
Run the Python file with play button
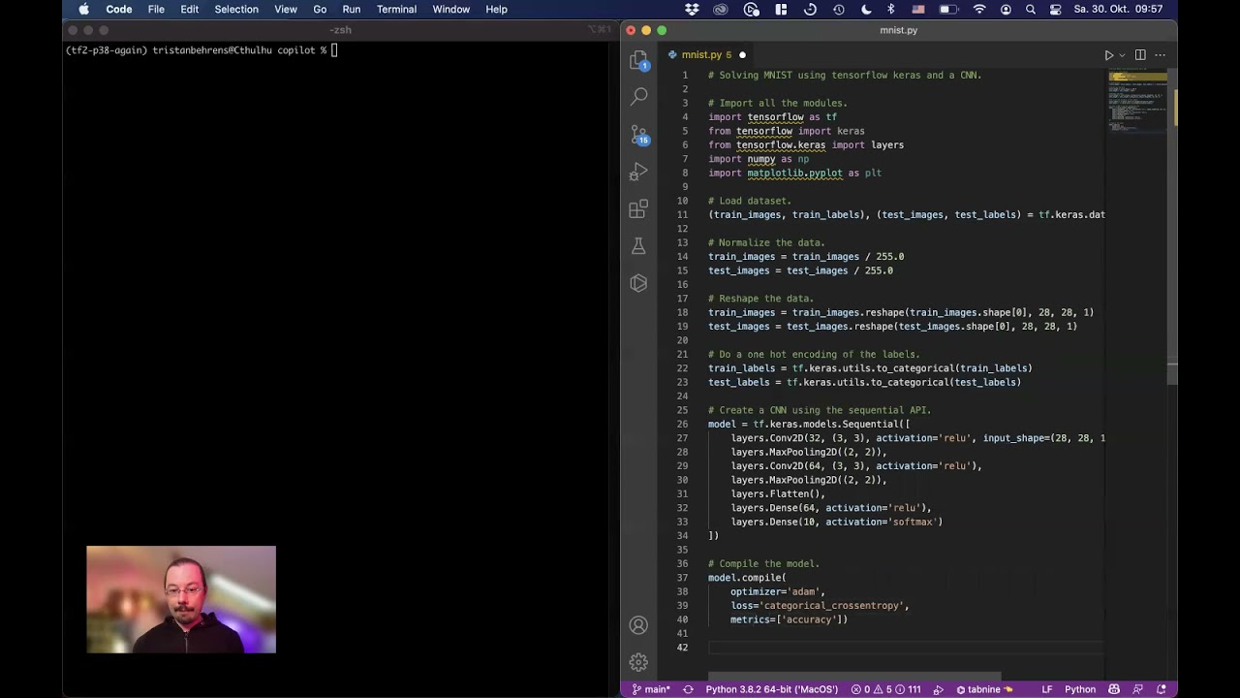click(1108, 55)
